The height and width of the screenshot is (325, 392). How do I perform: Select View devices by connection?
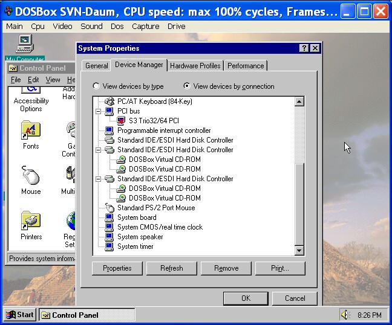pos(187,86)
